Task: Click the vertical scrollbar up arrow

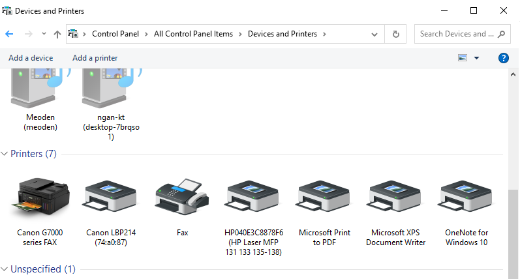Action: [x=513, y=74]
